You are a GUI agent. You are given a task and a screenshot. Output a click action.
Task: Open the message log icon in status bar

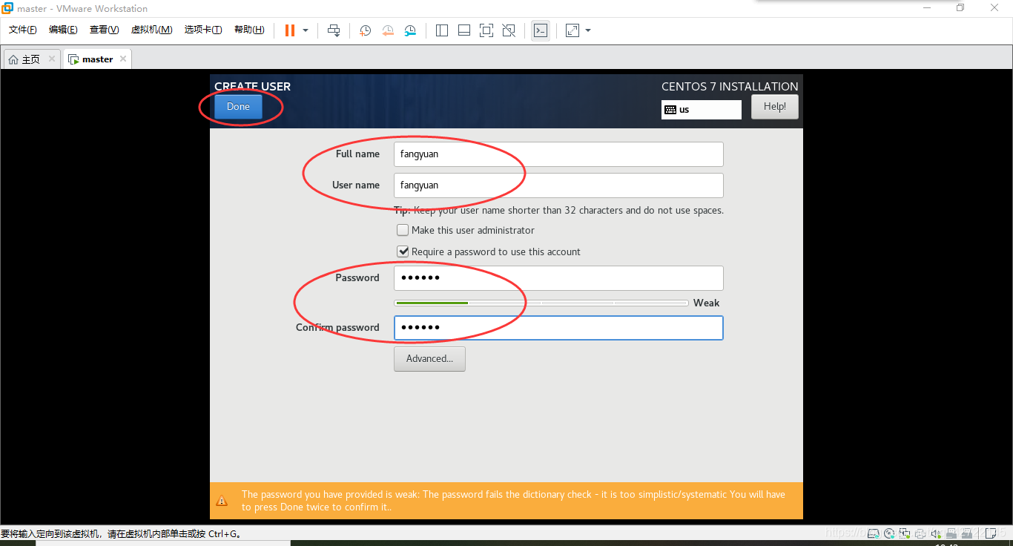tap(990, 533)
